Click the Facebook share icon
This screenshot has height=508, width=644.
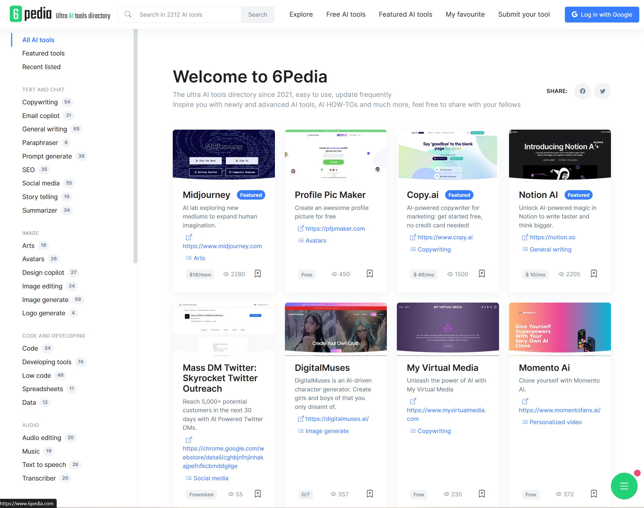click(583, 91)
